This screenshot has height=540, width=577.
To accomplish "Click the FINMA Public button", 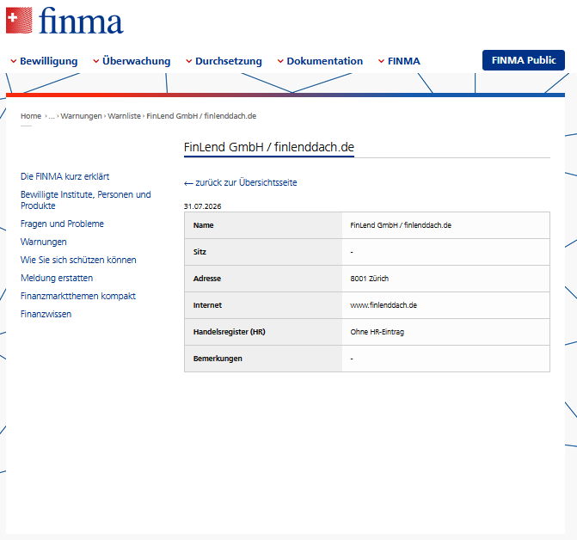I will (x=524, y=60).
